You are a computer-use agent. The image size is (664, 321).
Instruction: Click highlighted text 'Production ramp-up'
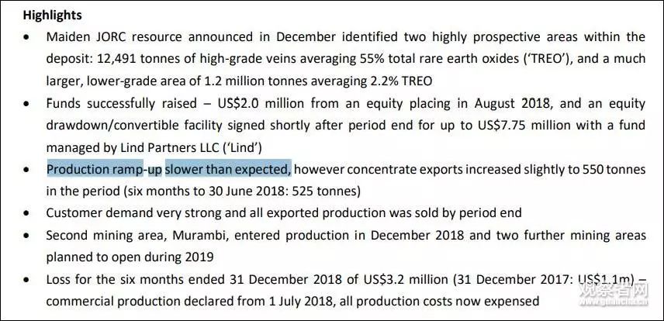point(104,170)
